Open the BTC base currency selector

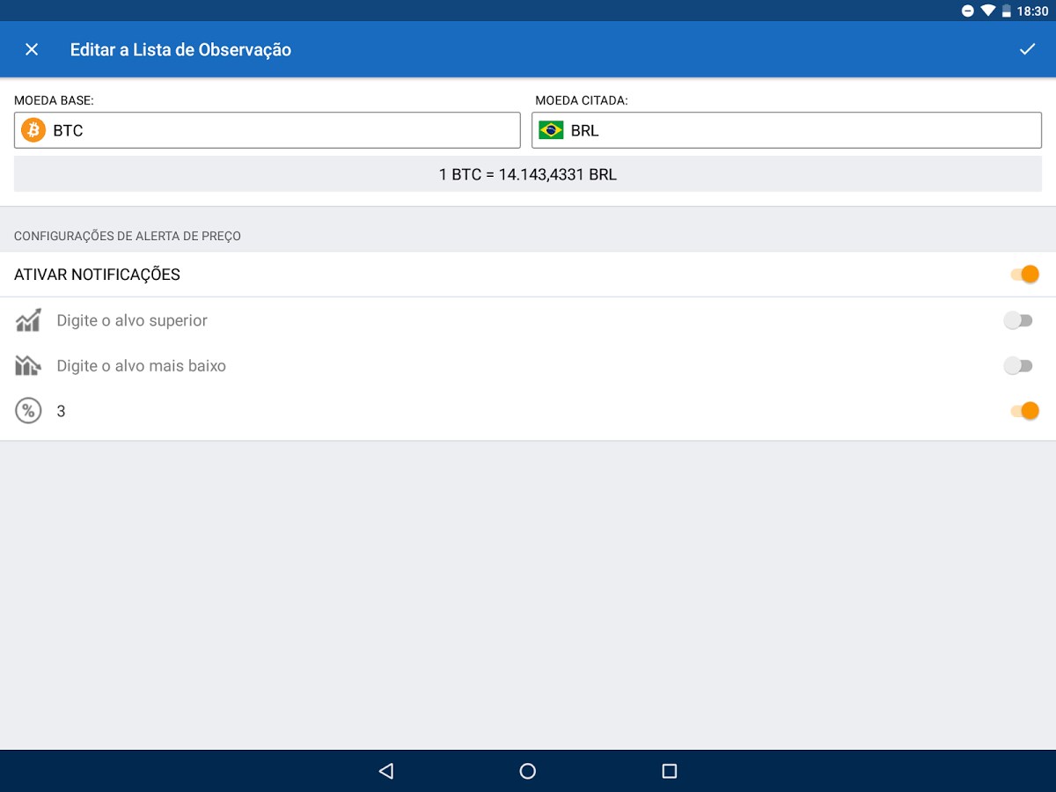coord(268,130)
